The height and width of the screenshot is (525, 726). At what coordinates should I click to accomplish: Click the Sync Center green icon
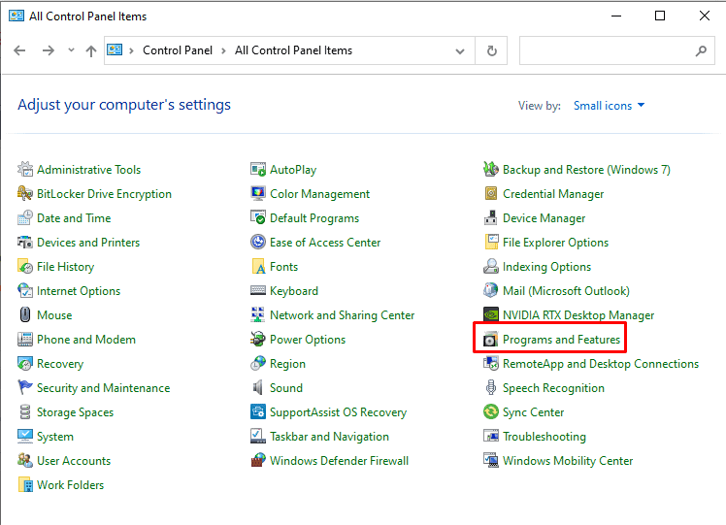click(491, 412)
